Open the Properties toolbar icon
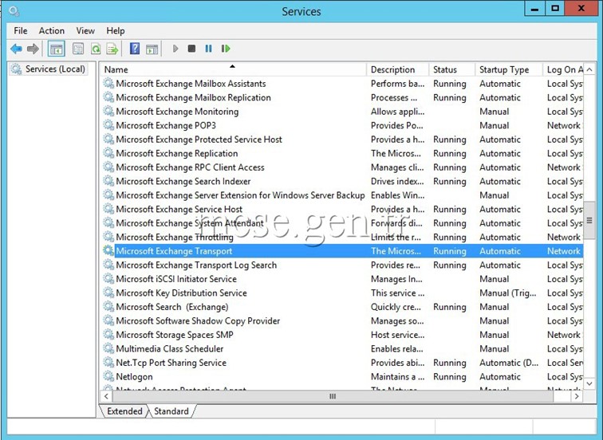Screen dimensions: 603x440 [x=78, y=49]
